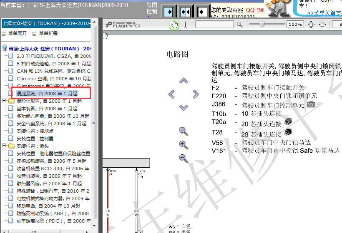Click the fit-page icon next to zoom percentage

[x=311, y=25]
